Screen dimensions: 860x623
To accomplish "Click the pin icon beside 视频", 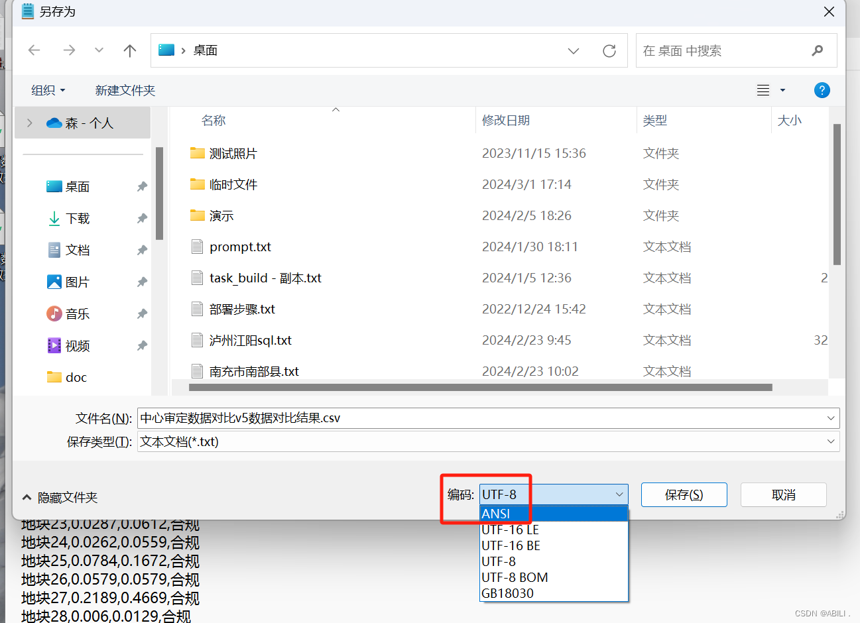I will tap(142, 345).
